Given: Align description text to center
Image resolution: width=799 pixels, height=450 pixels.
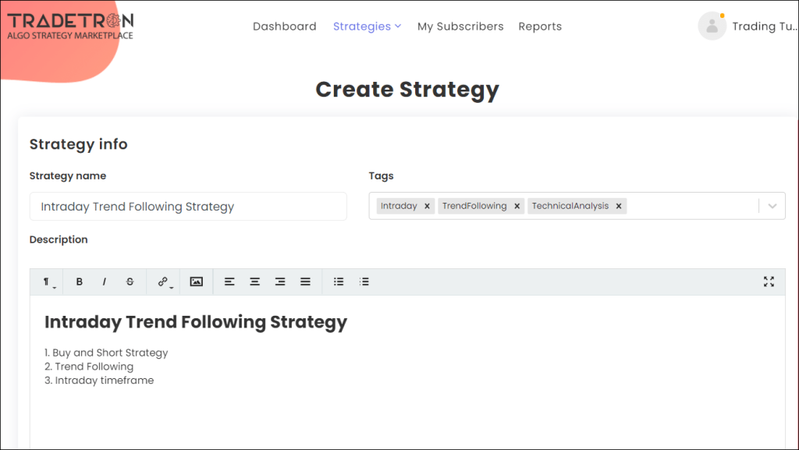Looking at the screenshot, I should click(254, 282).
